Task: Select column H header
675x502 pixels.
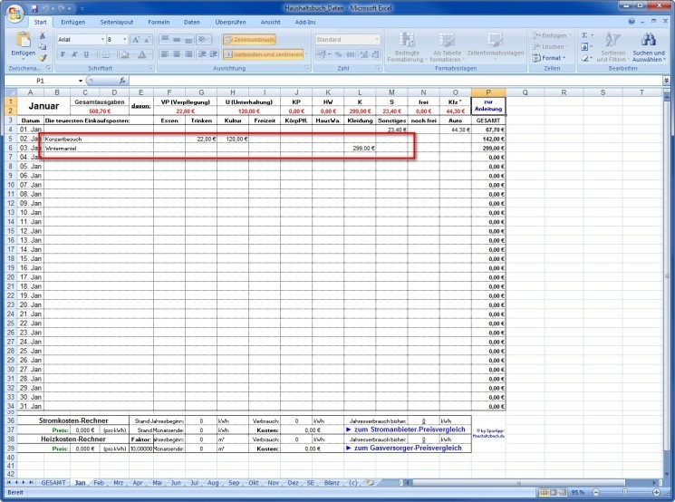Action: [233, 92]
